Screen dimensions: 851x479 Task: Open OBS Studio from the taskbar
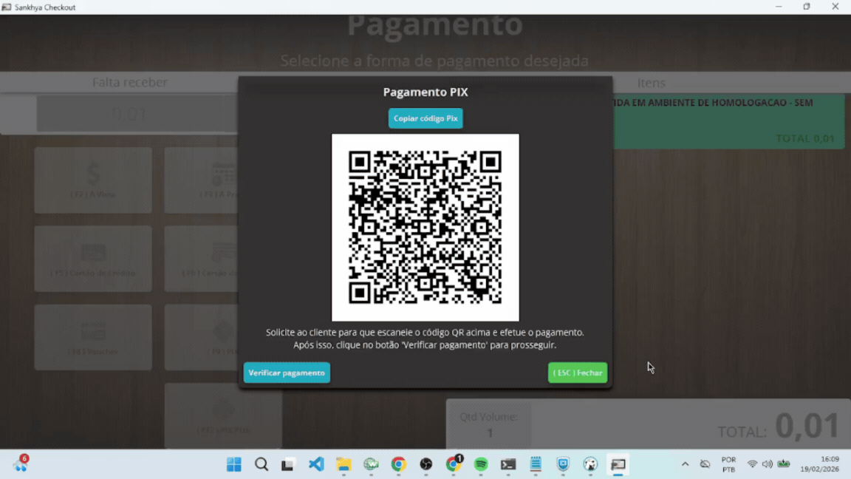[x=426, y=464]
